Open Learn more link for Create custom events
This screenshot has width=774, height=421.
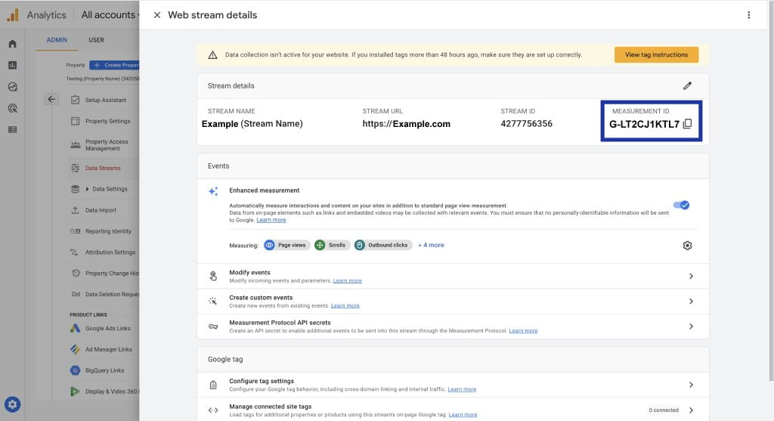pyautogui.click(x=345, y=306)
